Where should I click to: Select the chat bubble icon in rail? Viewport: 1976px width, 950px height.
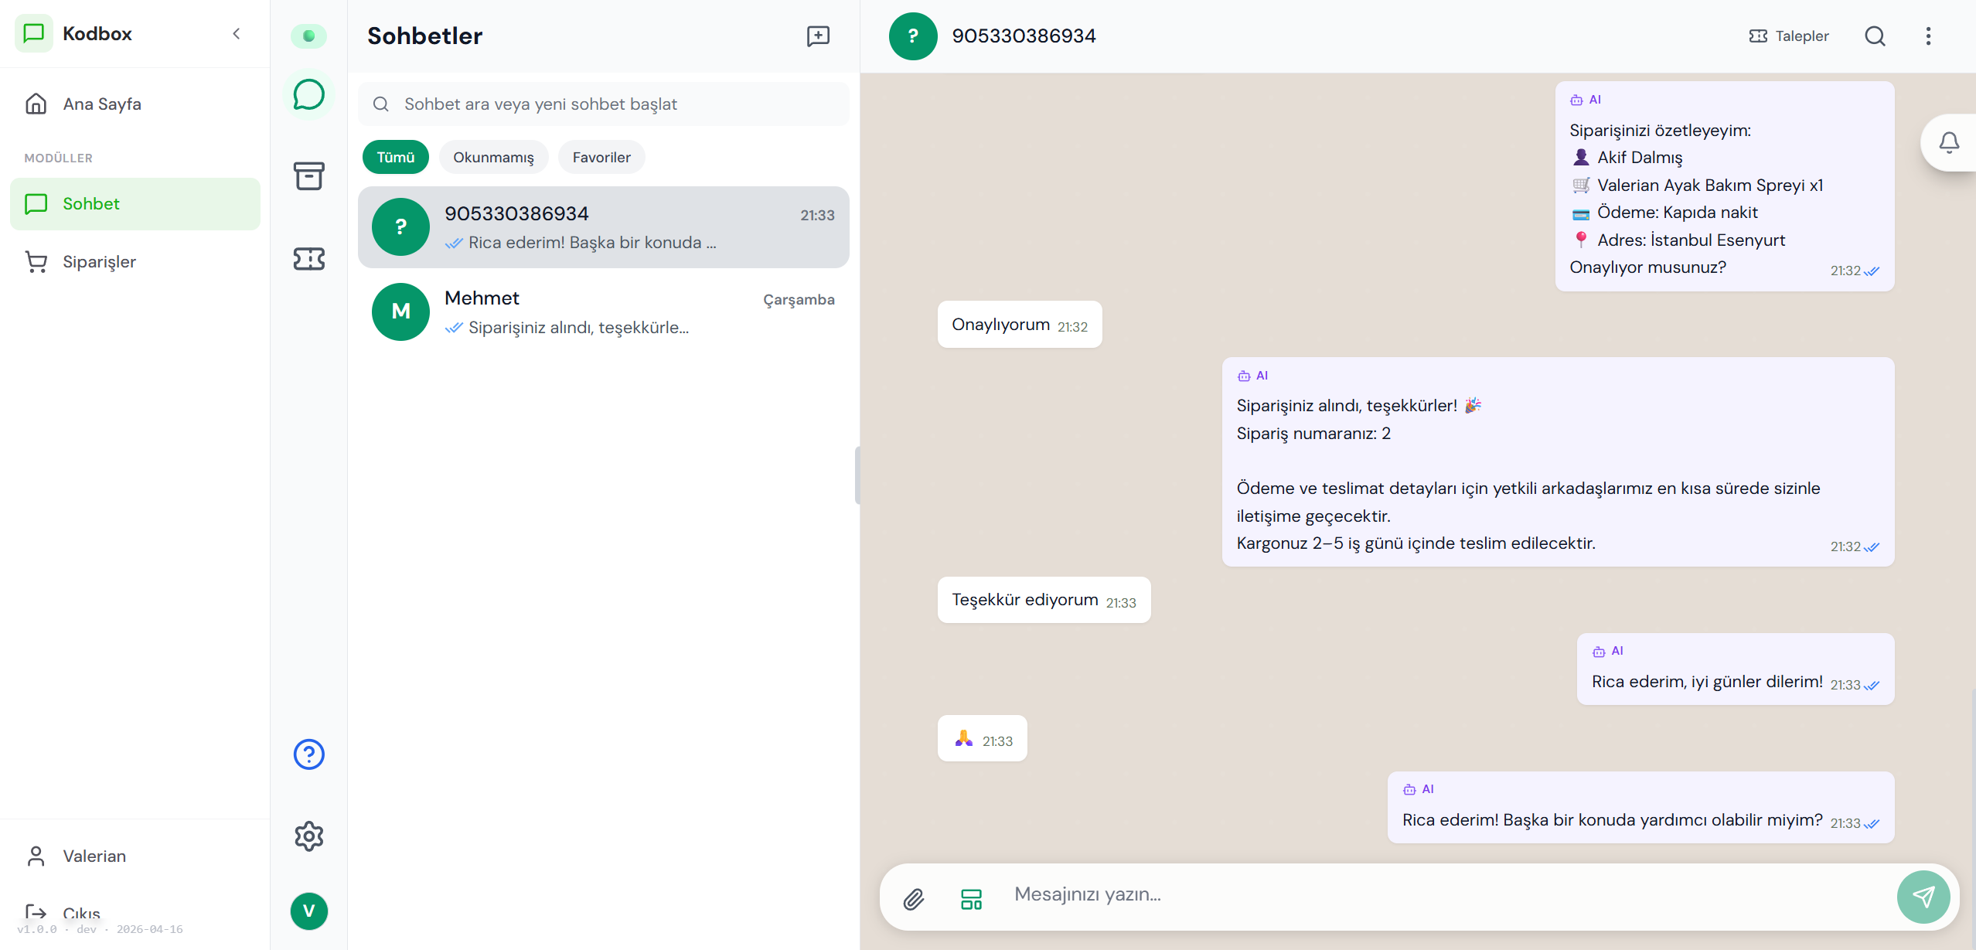coord(308,94)
